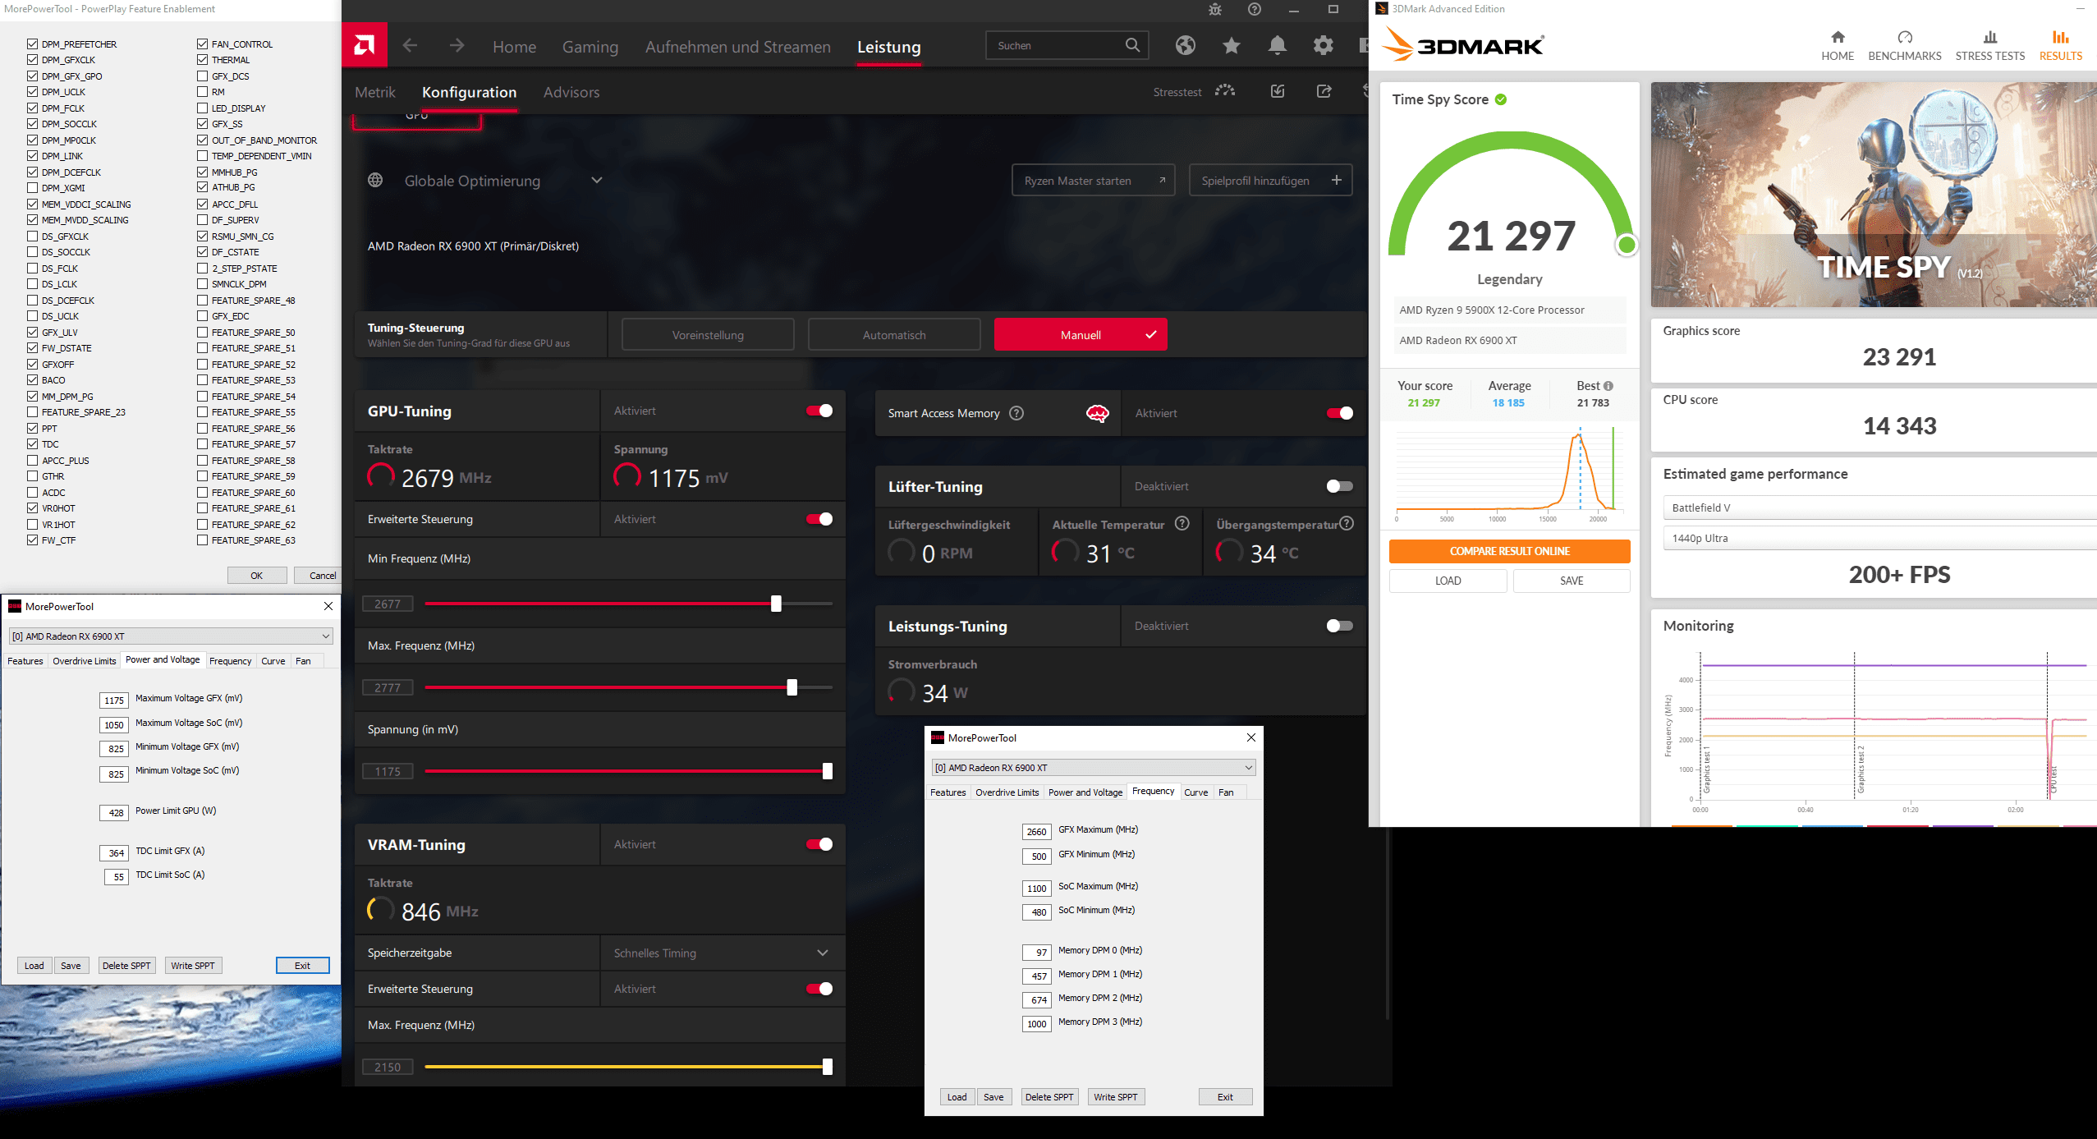Open Radeon settings gear icon
Viewport: 2097px width, 1139px height.
click(x=1323, y=45)
